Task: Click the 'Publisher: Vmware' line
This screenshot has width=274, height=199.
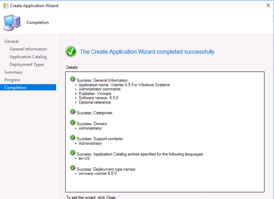Action: [x=95, y=94]
